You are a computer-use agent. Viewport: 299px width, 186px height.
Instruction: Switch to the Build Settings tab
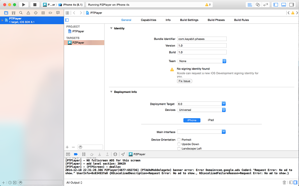coord(189,20)
